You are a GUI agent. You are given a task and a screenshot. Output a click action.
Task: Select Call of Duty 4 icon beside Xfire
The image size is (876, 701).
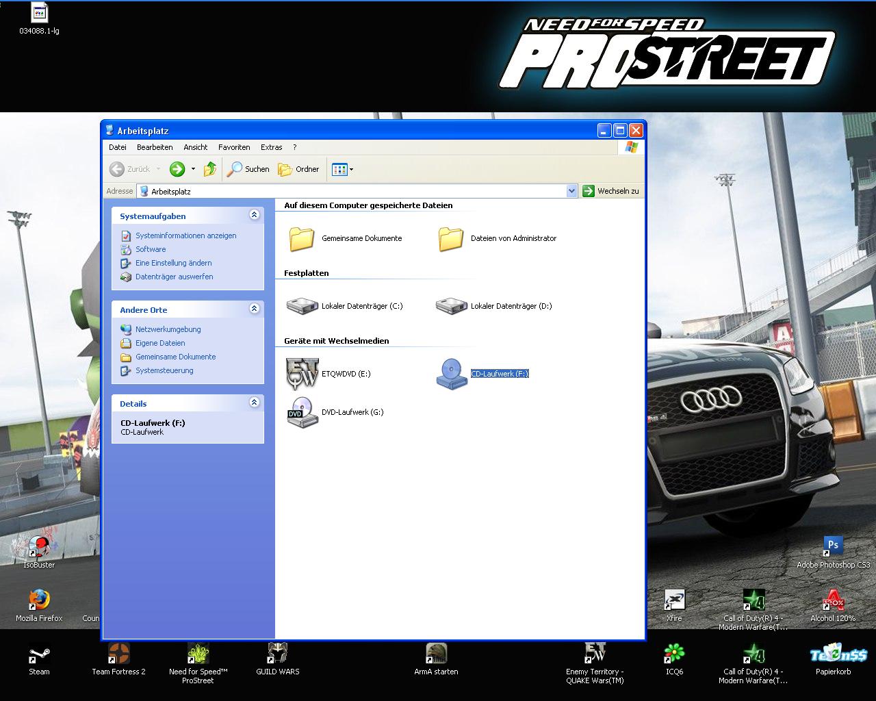753,600
